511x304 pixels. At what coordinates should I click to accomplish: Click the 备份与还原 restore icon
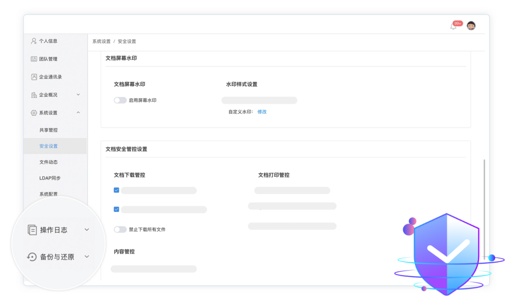tap(32, 257)
